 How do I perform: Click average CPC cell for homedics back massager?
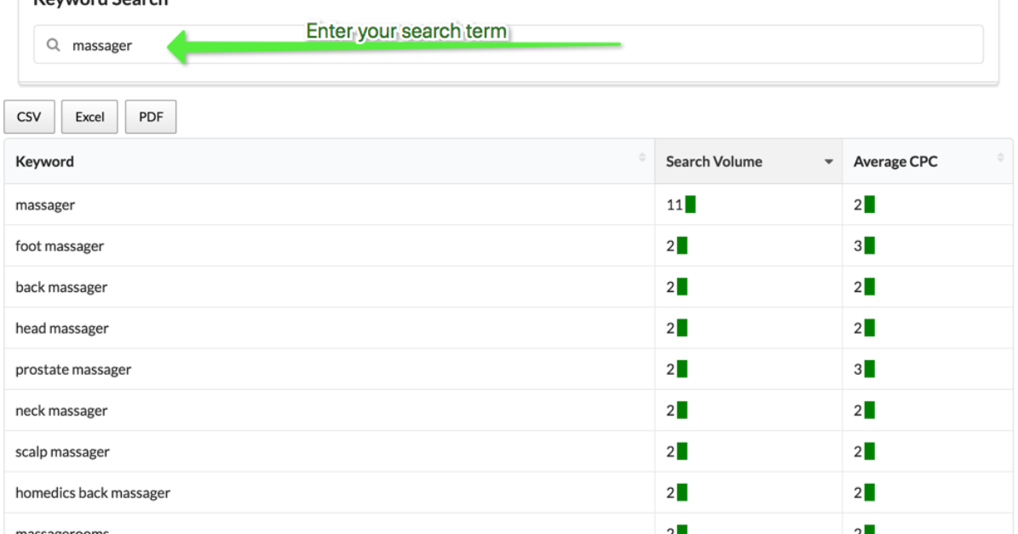pyautogui.click(x=928, y=493)
